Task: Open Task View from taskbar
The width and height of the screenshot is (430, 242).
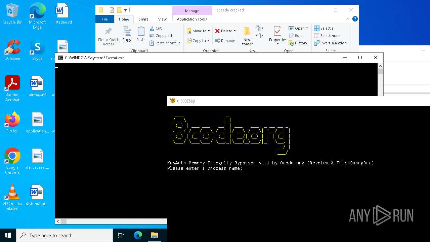Action: (x=121, y=235)
